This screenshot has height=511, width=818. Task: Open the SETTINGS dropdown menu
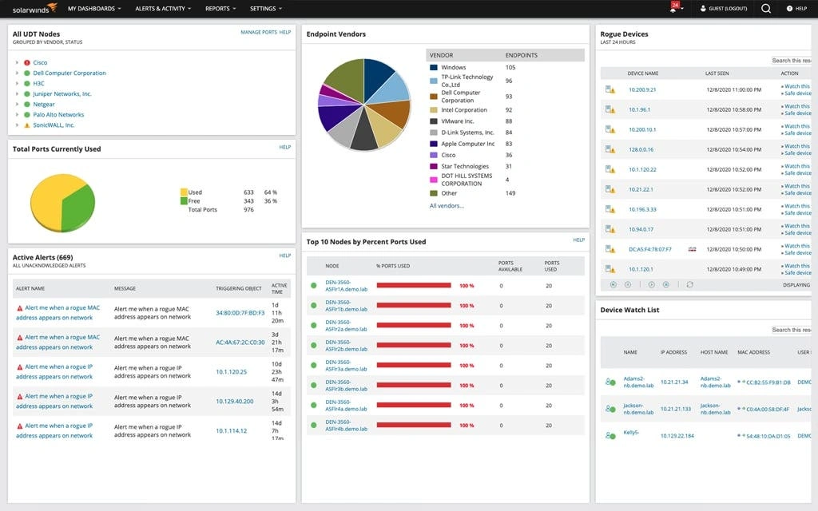pyautogui.click(x=264, y=9)
